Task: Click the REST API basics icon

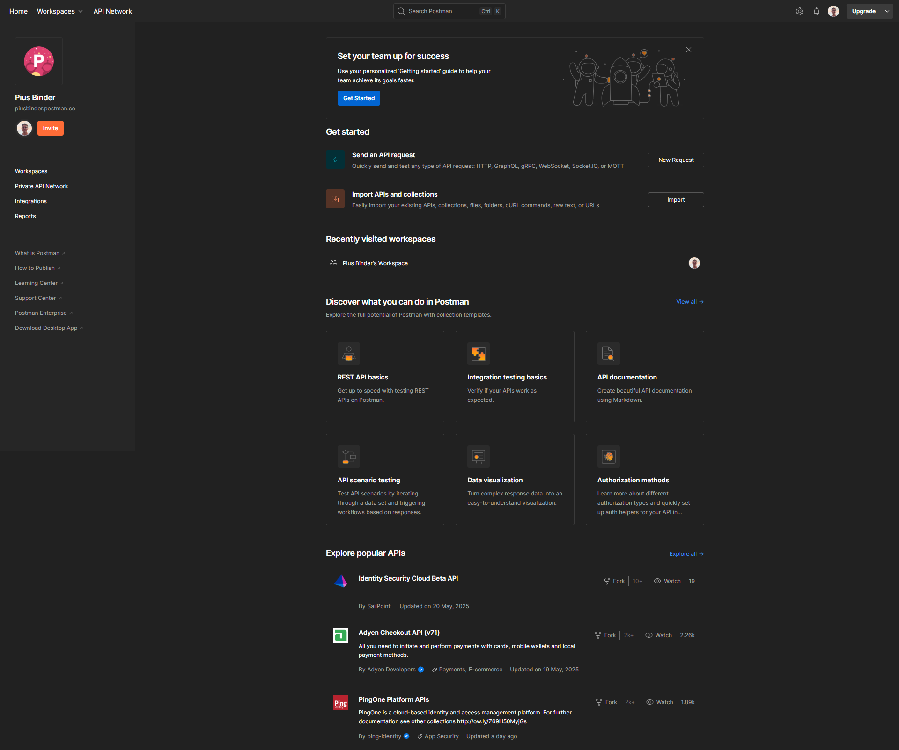Action: click(349, 354)
